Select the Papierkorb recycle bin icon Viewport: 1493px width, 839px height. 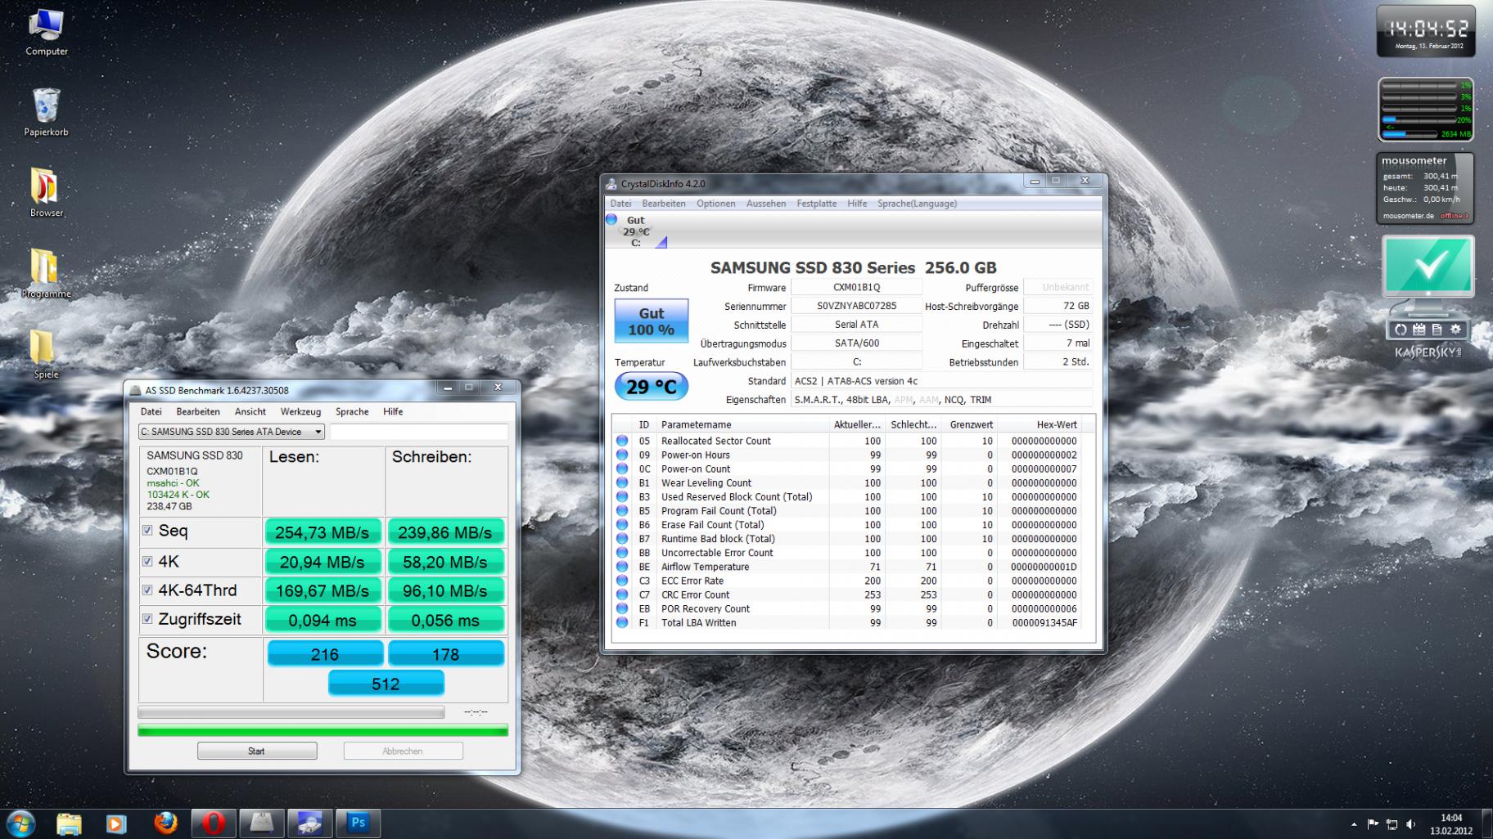pos(47,113)
